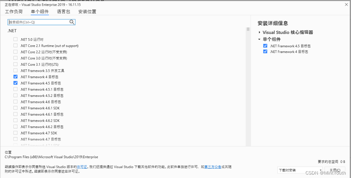This screenshot has width=351, height=178.
Task: Click the search magnifier icon
Action: pyautogui.click(x=72, y=22)
